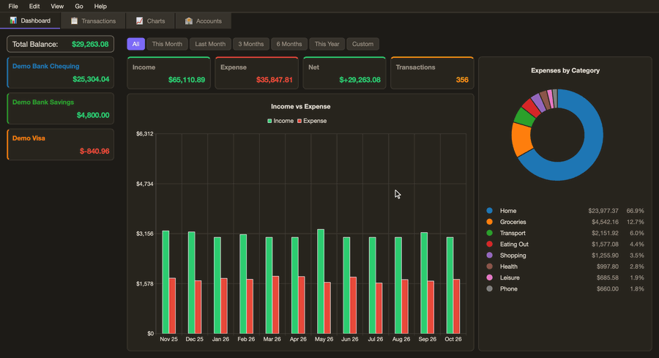Click the orange Groceries donut segment
Viewport: 659px width, 358px height.
521,140
